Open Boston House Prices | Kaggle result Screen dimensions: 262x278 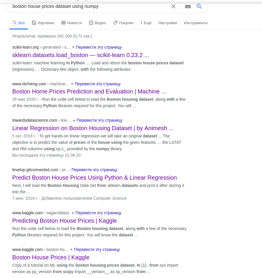pyautogui.click(x=51, y=257)
